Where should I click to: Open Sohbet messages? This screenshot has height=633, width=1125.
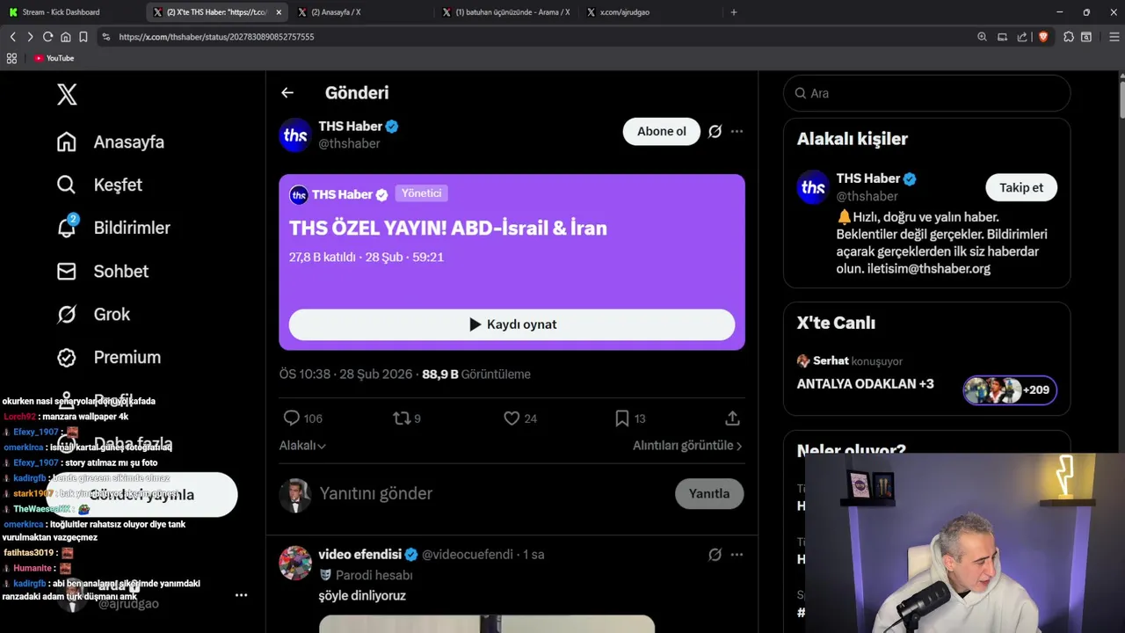tap(102, 271)
